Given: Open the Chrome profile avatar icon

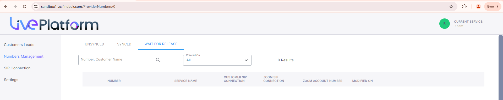Looking at the screenshot, I should pyautogui.click(x=478, y=6).
